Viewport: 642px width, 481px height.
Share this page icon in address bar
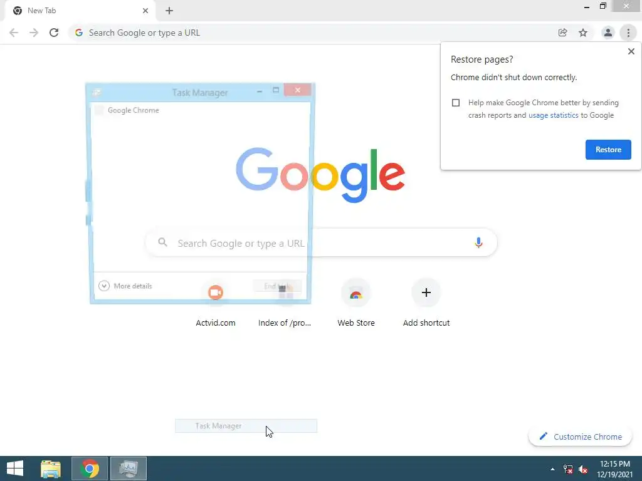coord(562,33)
